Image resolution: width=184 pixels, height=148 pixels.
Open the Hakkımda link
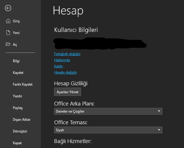(62, 60)
